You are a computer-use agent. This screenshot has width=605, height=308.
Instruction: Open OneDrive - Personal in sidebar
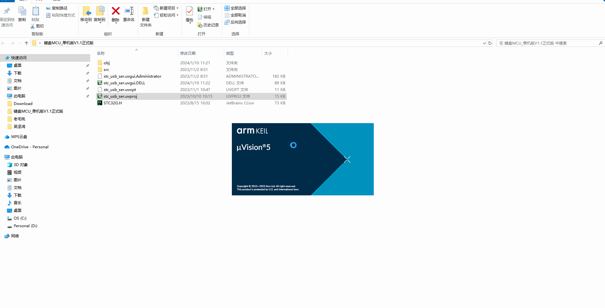[30, 147]
